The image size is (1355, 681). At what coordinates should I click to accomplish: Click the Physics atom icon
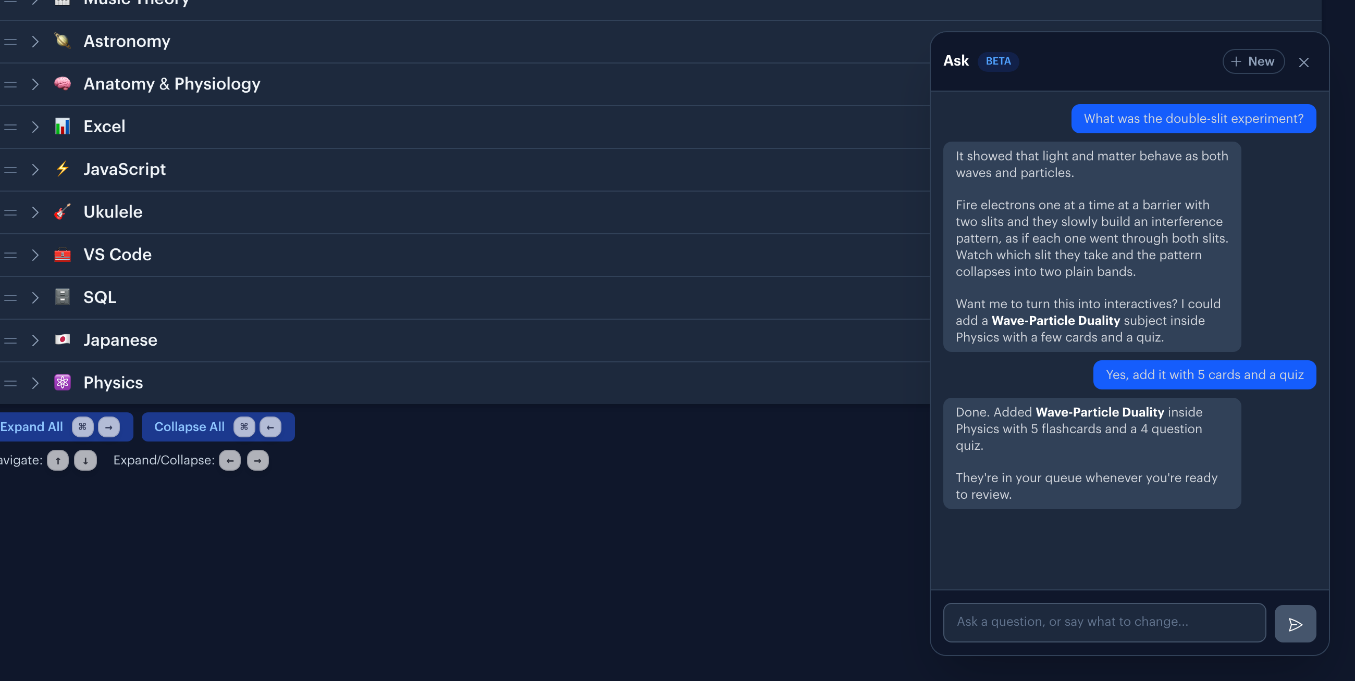[x=63, y=382]
